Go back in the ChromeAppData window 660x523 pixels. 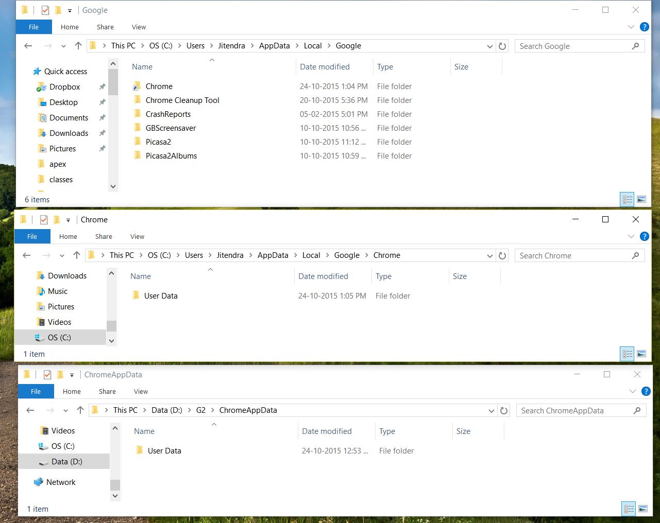[30, 410]
